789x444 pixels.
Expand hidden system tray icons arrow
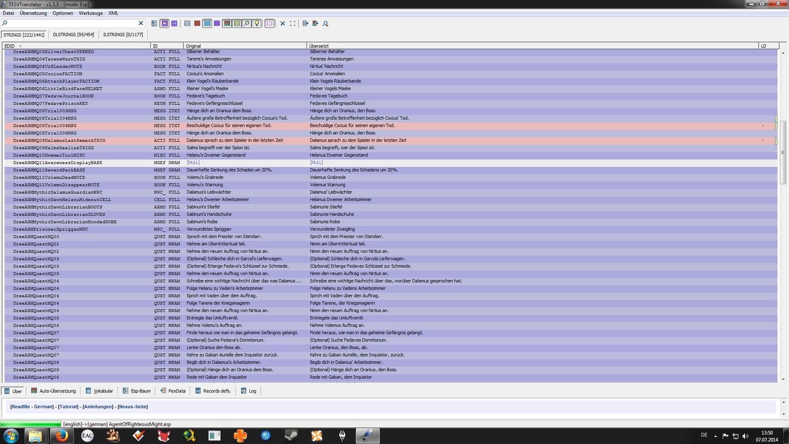point(715,436)
